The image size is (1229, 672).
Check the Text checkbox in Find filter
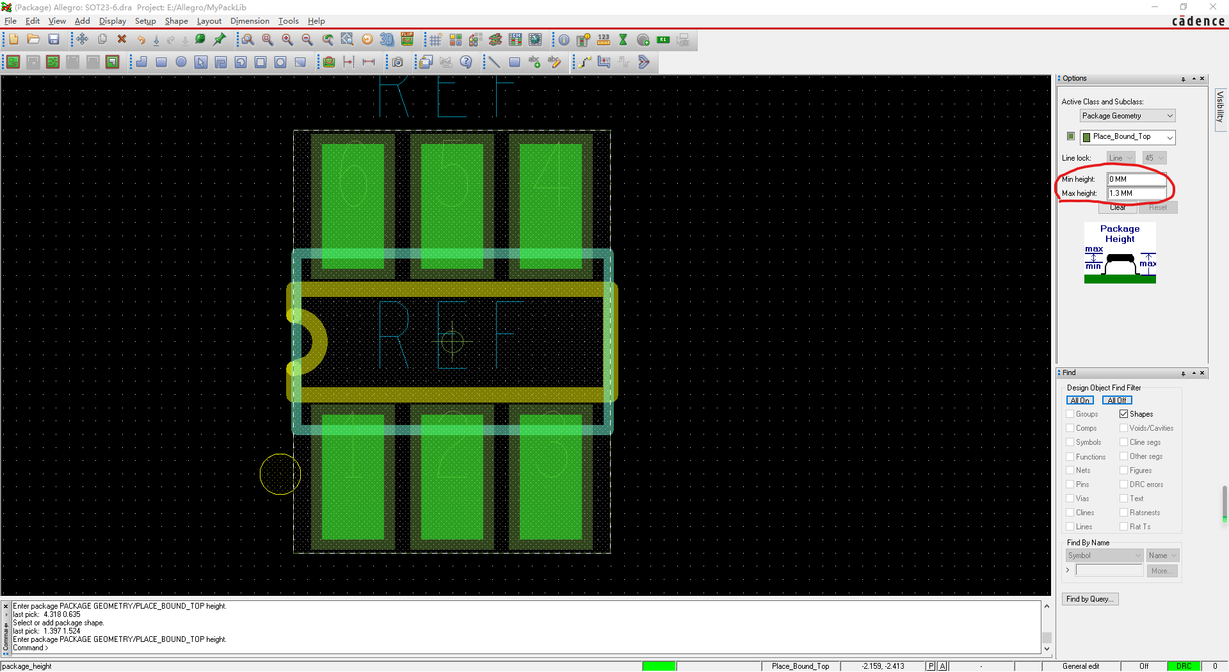(1123, 499)
